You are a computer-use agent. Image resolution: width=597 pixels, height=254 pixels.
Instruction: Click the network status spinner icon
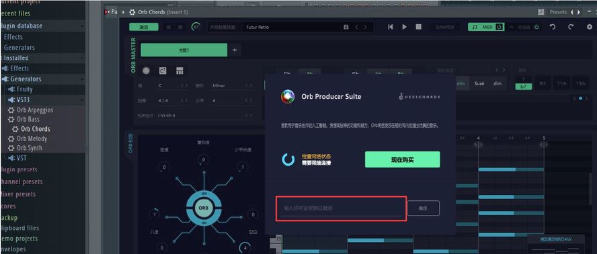(288, 159)
